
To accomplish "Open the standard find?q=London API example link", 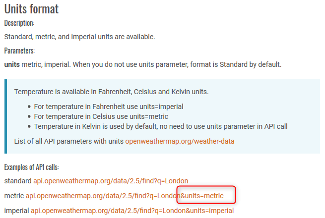I will [x=111, y=181].
